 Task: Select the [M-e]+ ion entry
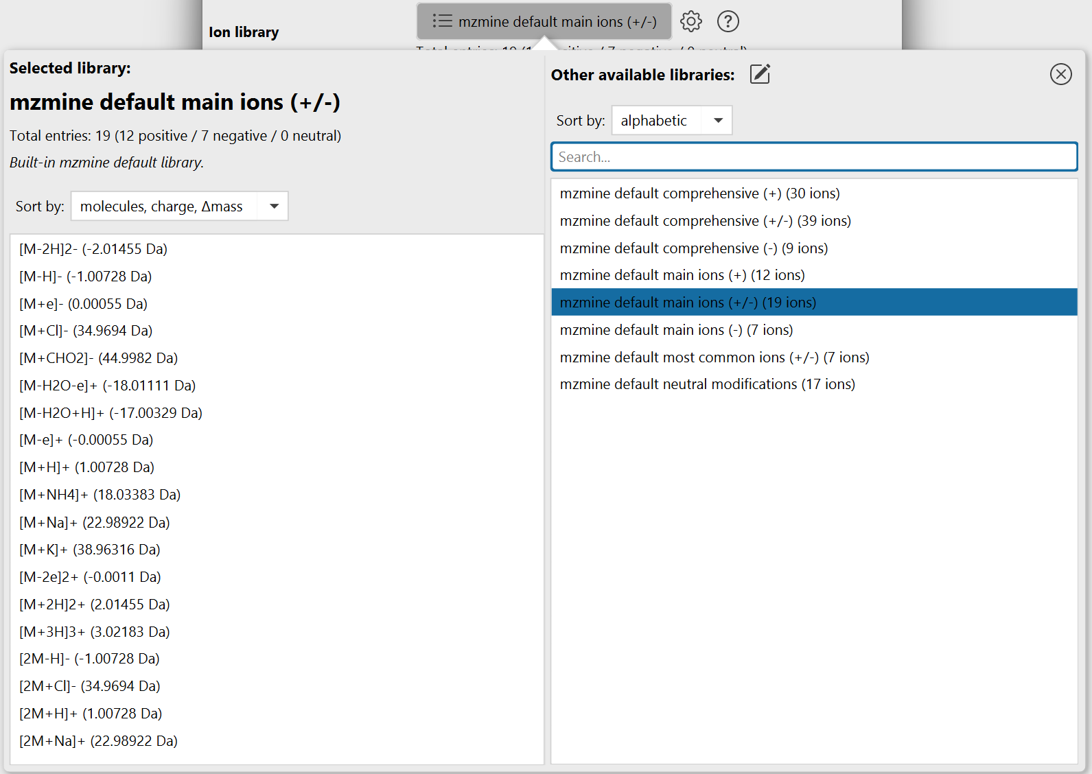click(x=277, y=440)
